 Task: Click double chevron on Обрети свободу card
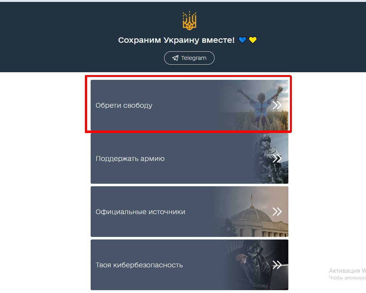click(277, 105)
